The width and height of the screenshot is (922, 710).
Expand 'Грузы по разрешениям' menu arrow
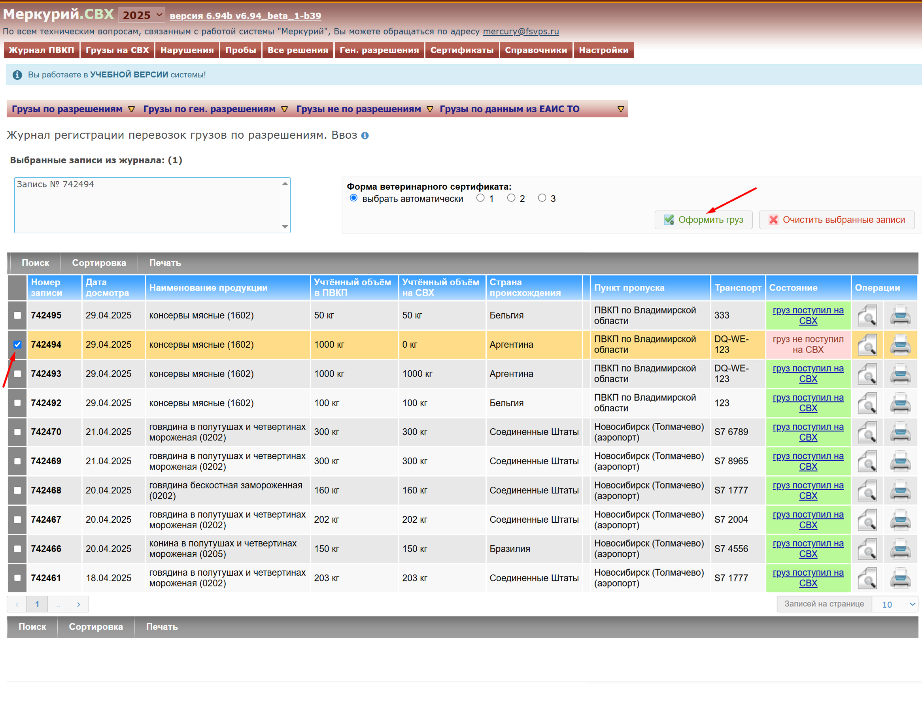(131, 109)
